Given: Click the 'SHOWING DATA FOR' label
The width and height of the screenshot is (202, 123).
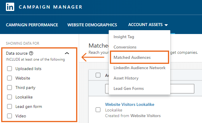Looking at the screenshot, I should (23, 43).
